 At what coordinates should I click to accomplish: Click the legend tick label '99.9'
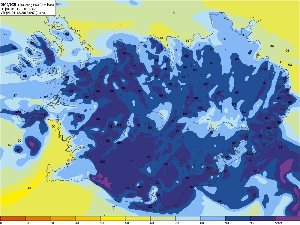[x=278, y=223]
